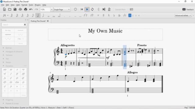This screenshot has height=109, width=195.
Task: Toggle rest input icon
Action: point(92,15)
